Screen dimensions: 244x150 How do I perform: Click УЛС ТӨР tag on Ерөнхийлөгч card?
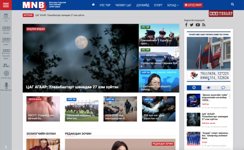tap(145, 27)
